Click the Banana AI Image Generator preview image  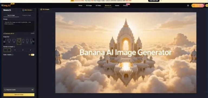point(126,53)
